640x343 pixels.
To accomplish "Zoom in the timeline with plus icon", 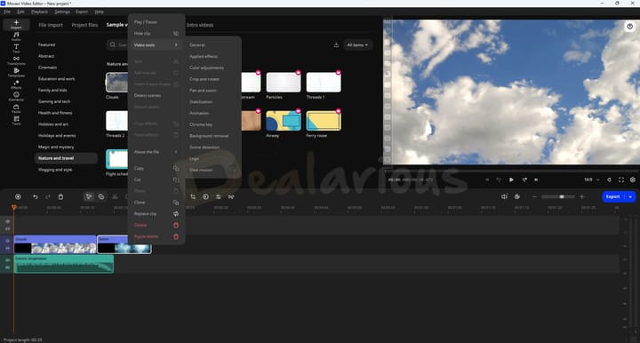I will pyautogui.click(x=582, y=197).
